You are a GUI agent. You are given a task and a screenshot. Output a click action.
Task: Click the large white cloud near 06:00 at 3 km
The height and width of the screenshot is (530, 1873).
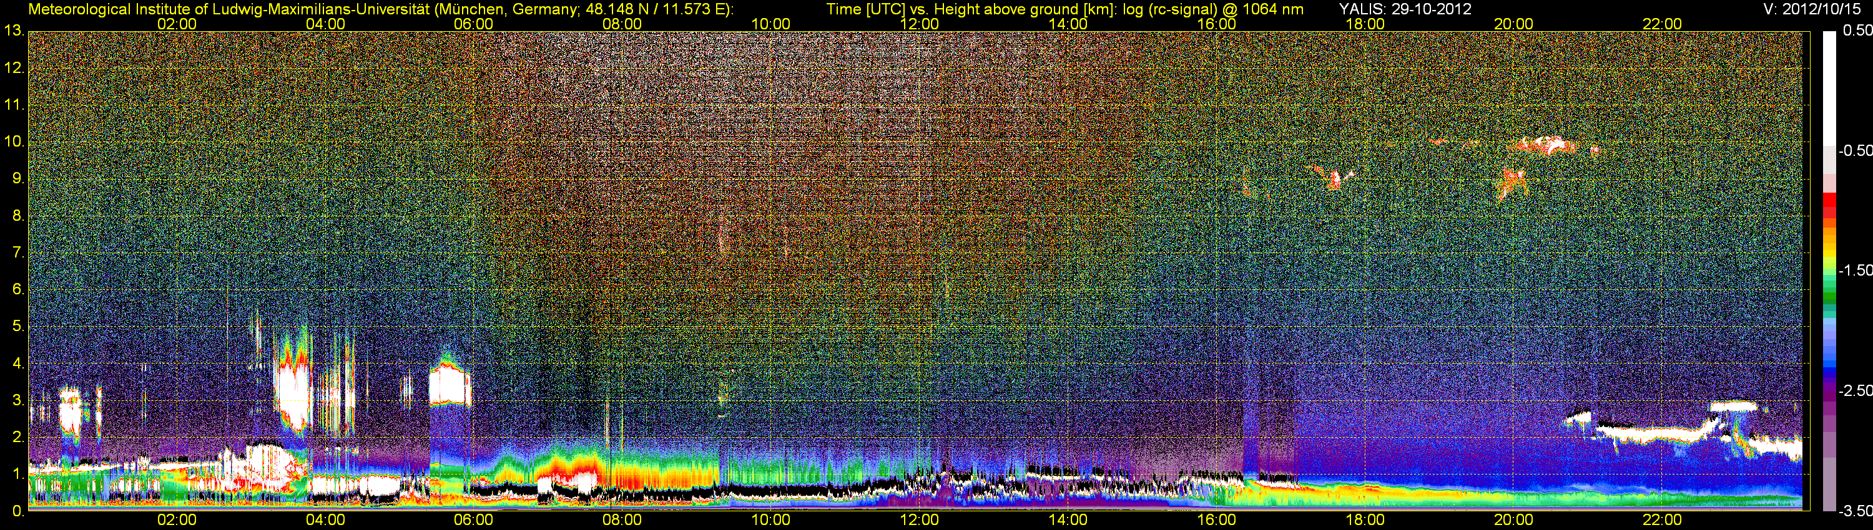click(x=450, y=387)
